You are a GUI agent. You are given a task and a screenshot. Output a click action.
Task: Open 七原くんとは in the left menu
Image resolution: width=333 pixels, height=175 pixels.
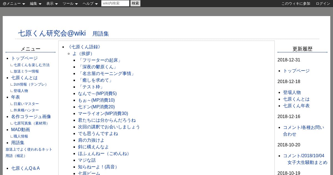(24, 78)
